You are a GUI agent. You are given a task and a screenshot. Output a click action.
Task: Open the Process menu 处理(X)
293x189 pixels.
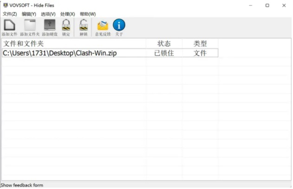(x=67, y=14)
